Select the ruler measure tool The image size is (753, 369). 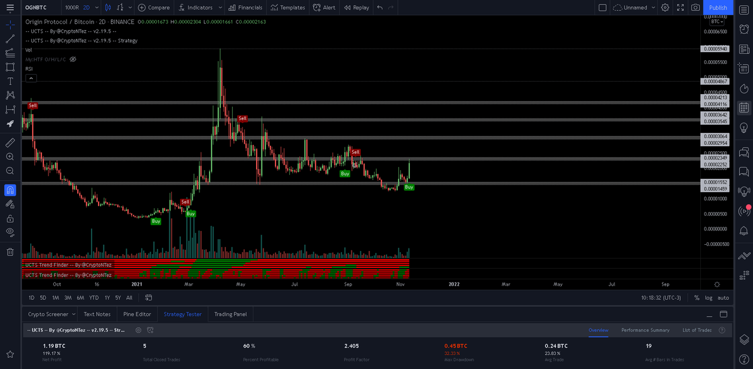tap(10, 142)
